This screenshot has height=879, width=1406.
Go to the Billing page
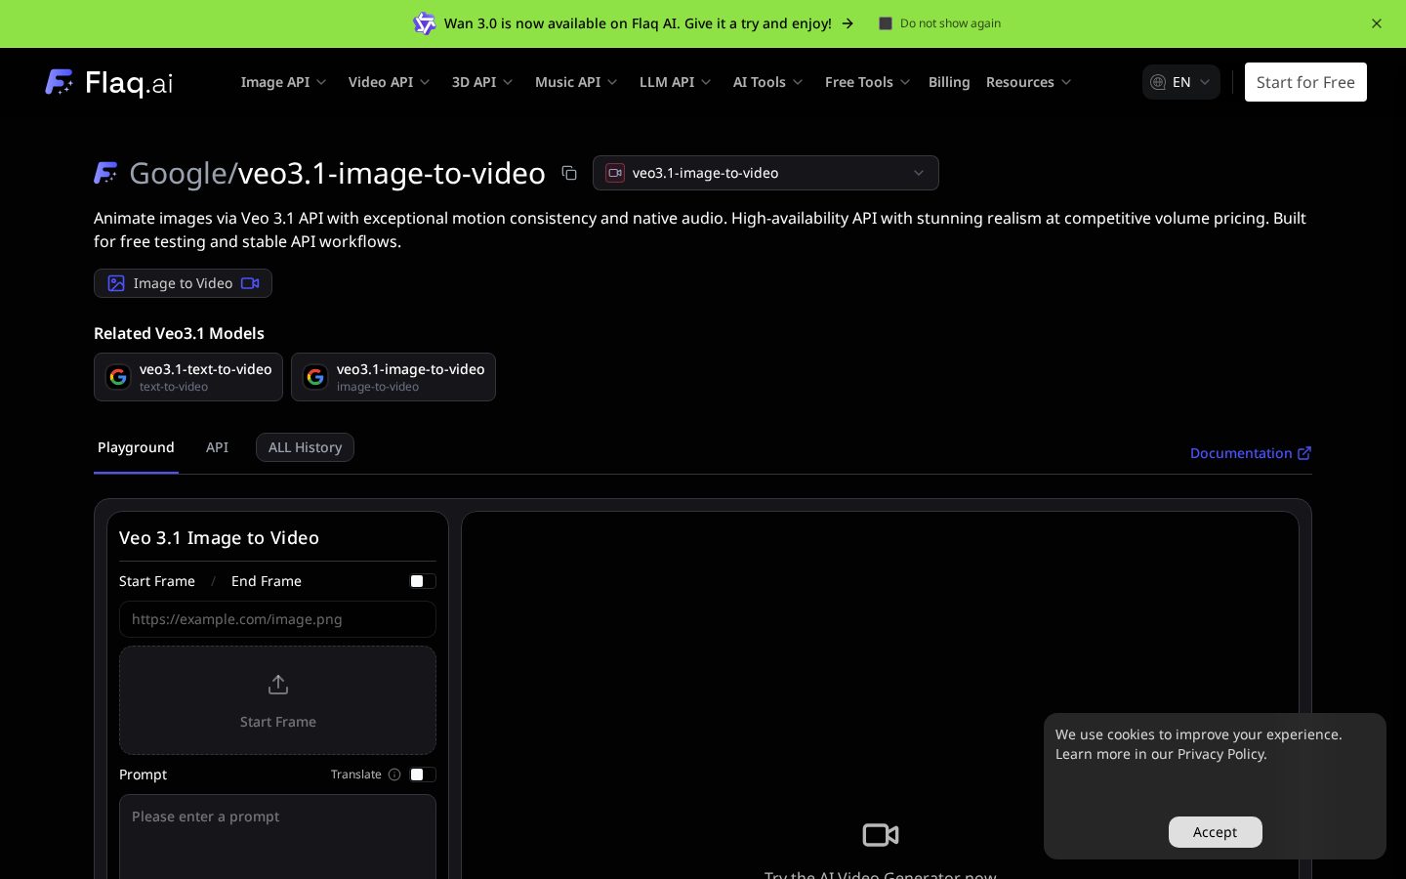[949, 82]
